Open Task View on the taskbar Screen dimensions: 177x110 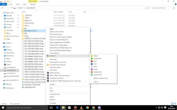pos(51,108)
